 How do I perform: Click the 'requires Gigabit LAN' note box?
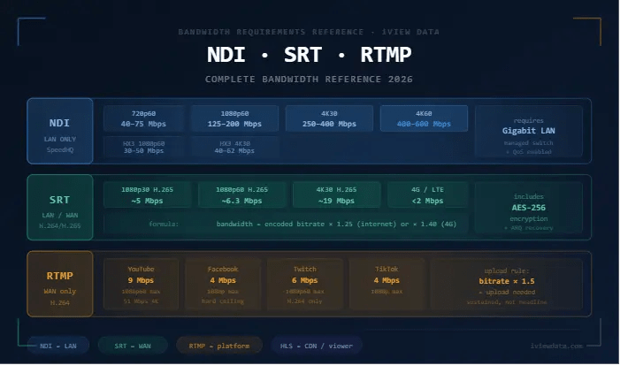pos(529,132)
